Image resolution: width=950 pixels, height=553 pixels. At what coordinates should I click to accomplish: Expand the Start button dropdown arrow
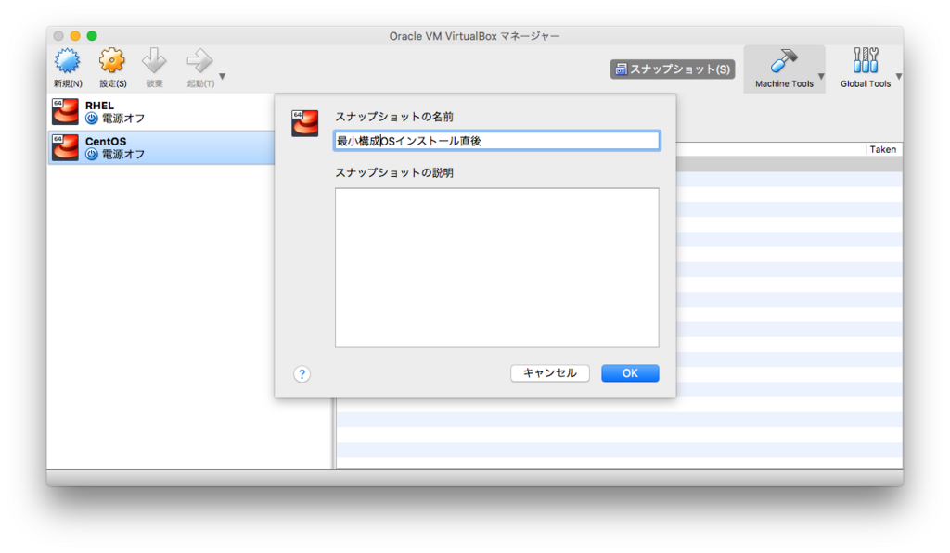click(223, 76)
